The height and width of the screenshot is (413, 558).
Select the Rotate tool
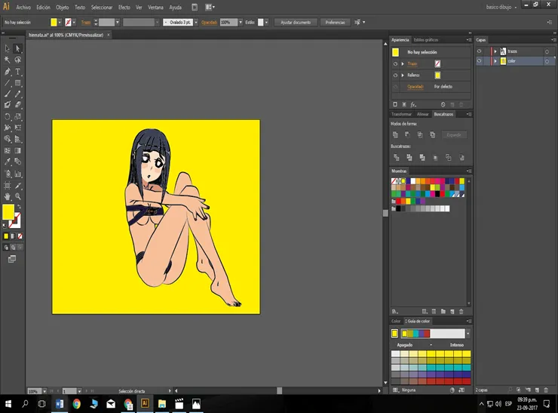(x=7, y=116)
